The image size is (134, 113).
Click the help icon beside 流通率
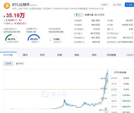point(38,42)
